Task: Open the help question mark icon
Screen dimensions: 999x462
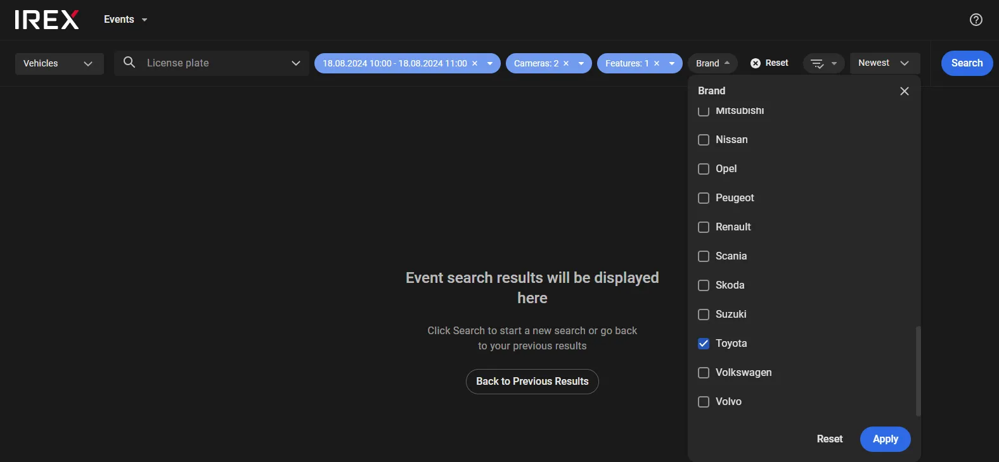Action: 976,20
